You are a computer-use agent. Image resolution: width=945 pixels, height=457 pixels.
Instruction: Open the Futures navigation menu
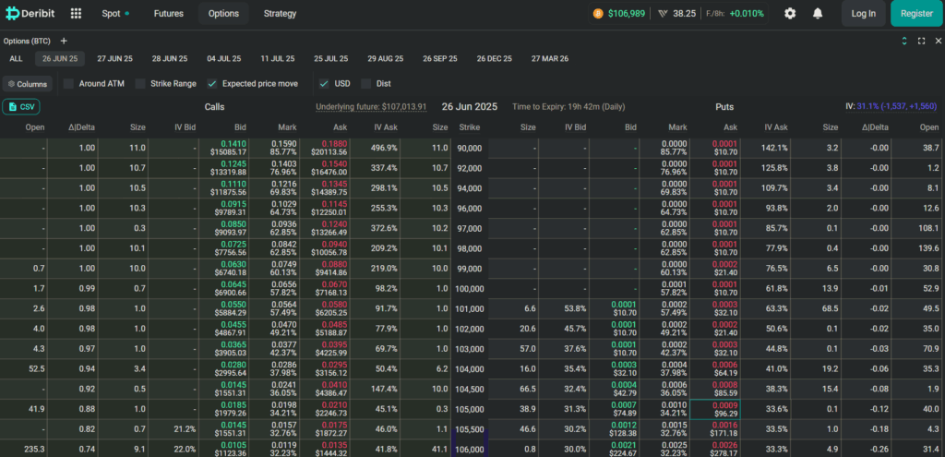click(x=169, y=13)
